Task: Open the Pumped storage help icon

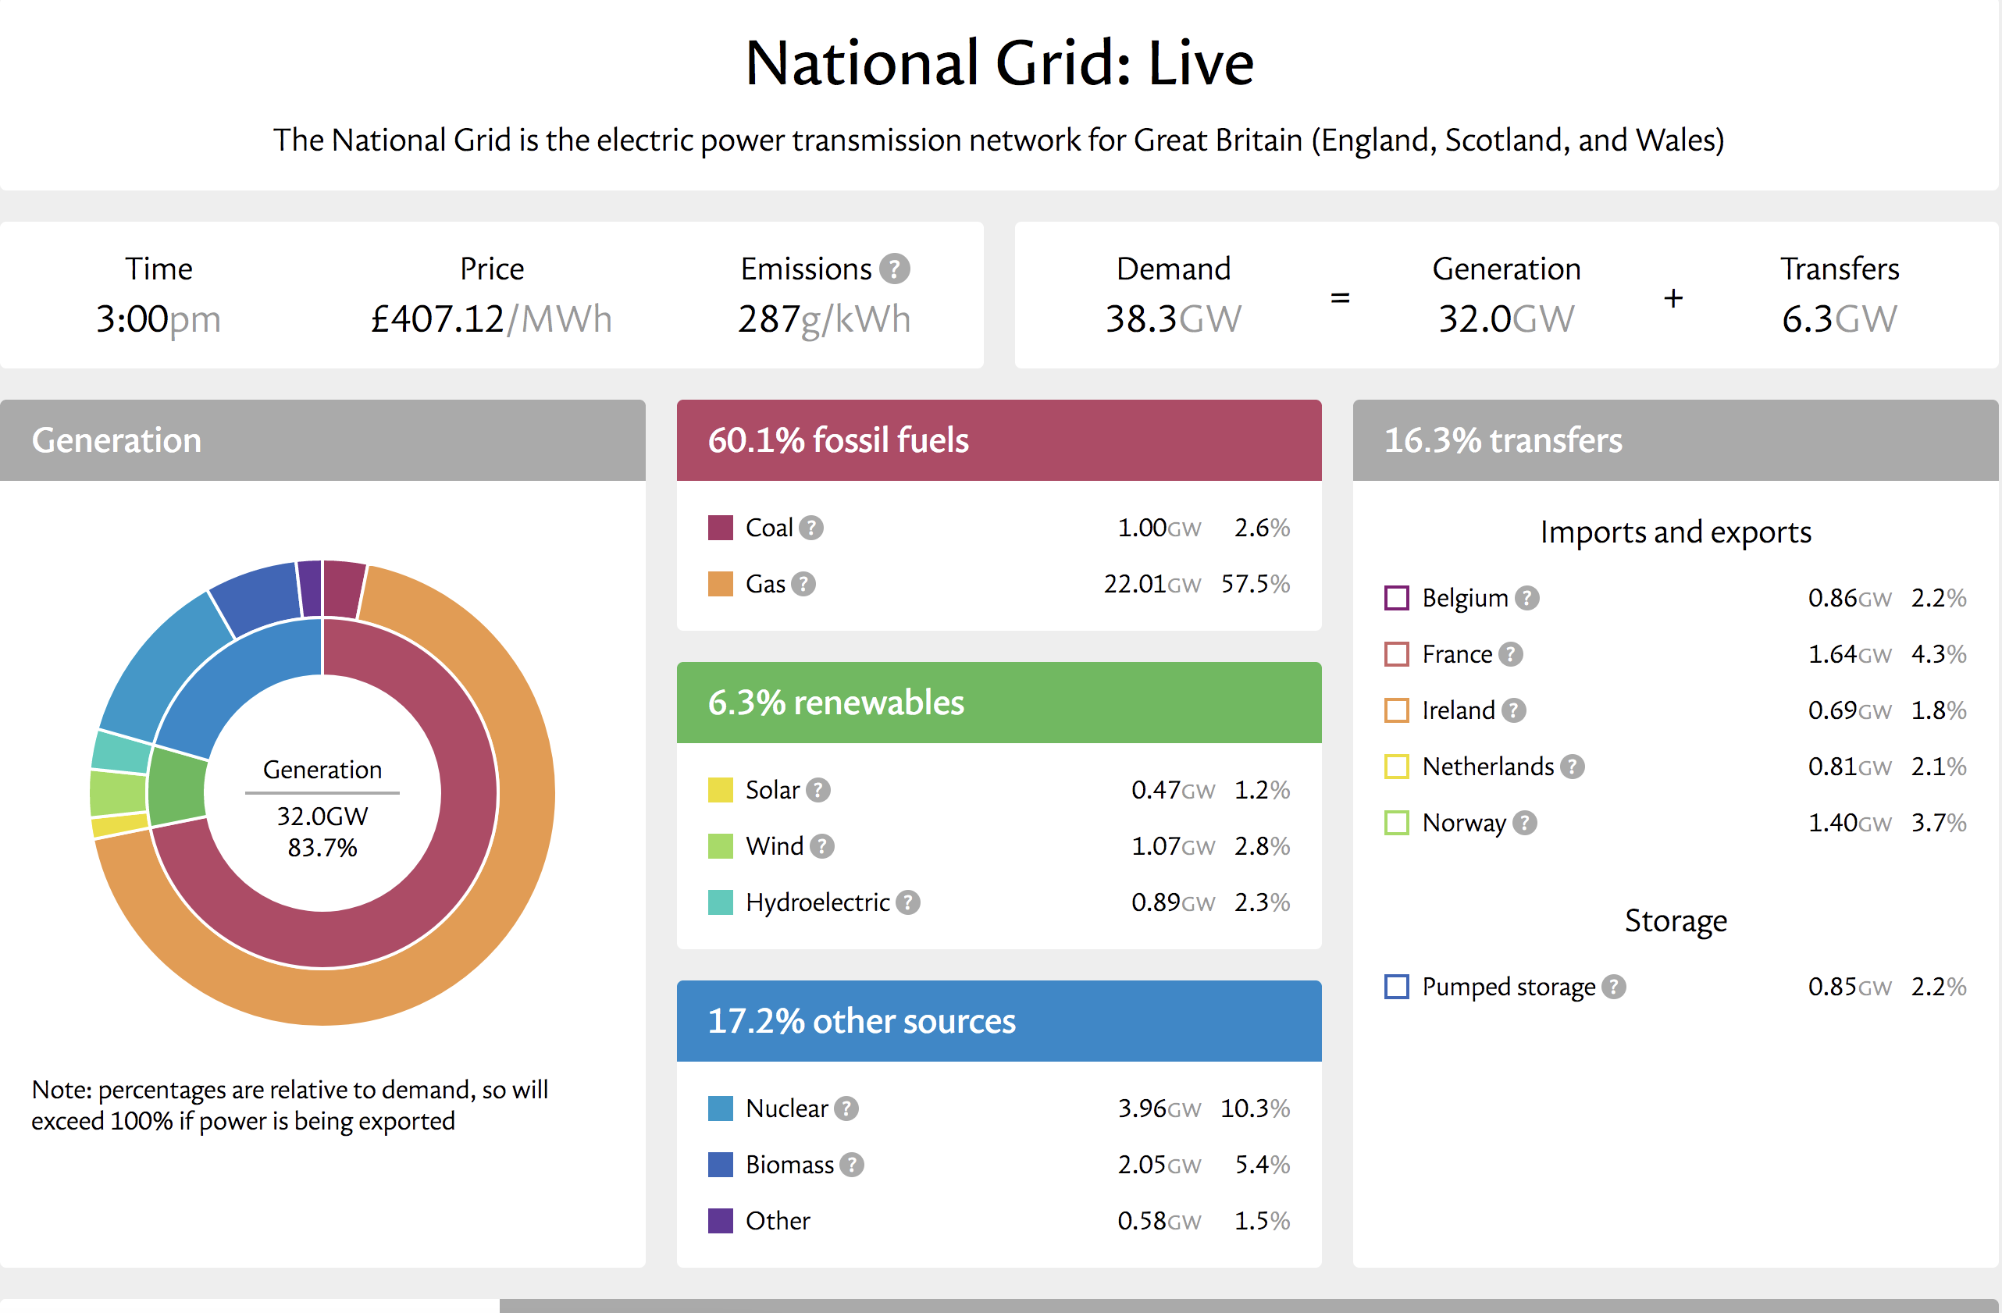Action: point(1613,987)
